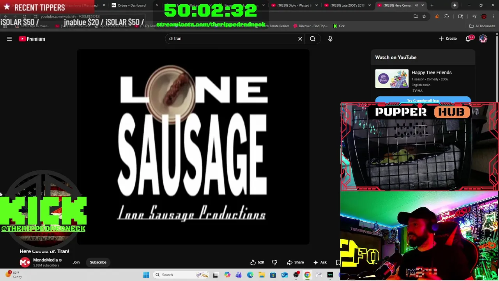This screenshot has height=281, width=499.
Task: Open YouTube notifications bell
Action: click(469, 39)
